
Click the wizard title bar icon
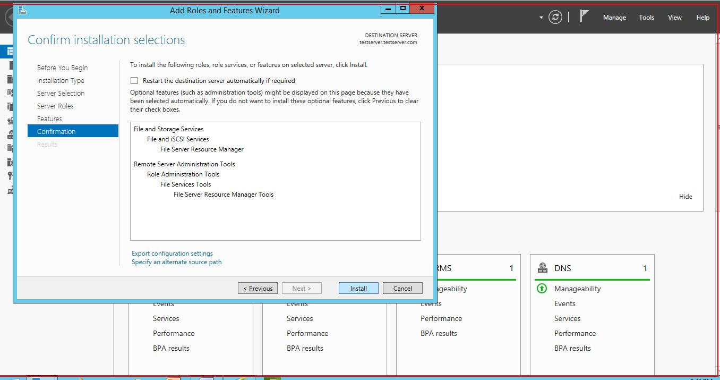(x=22, y=10)
